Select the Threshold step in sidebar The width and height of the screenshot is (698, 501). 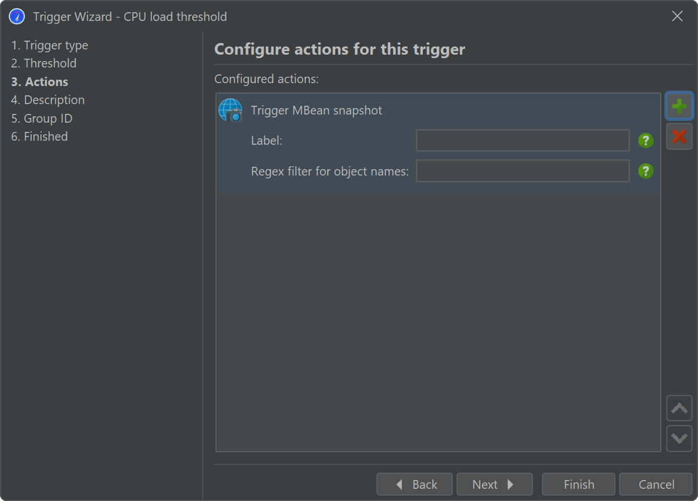pos(44,63)
